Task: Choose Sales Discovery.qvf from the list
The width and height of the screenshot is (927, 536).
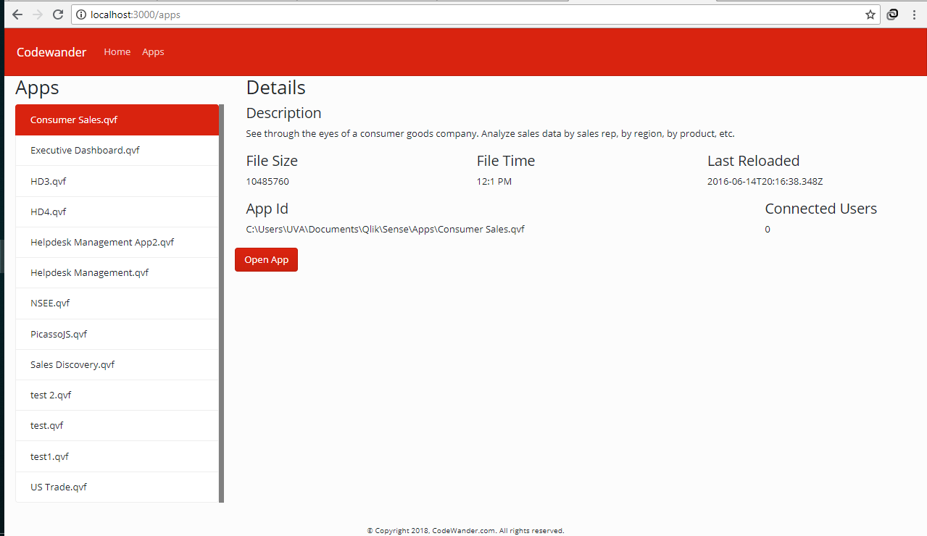Action: (117, 364)
